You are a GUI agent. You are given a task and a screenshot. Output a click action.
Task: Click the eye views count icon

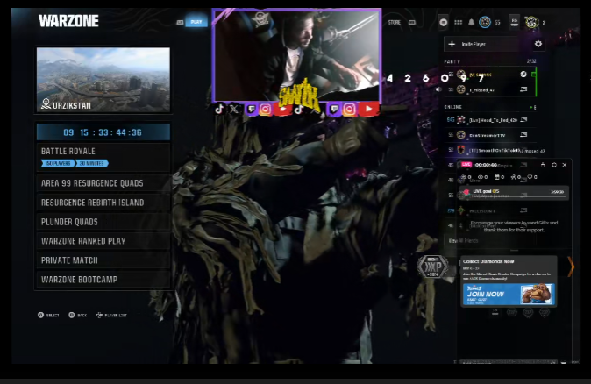pos(481,177)
